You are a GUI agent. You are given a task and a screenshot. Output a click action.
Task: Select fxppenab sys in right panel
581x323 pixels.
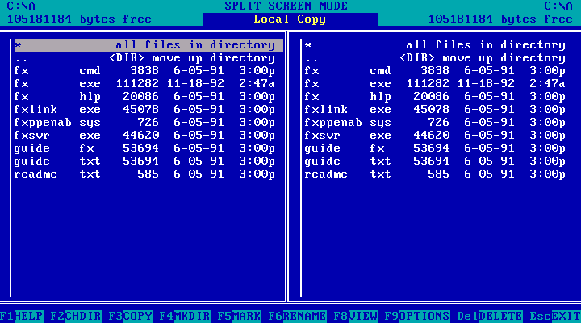coord(436,123)
